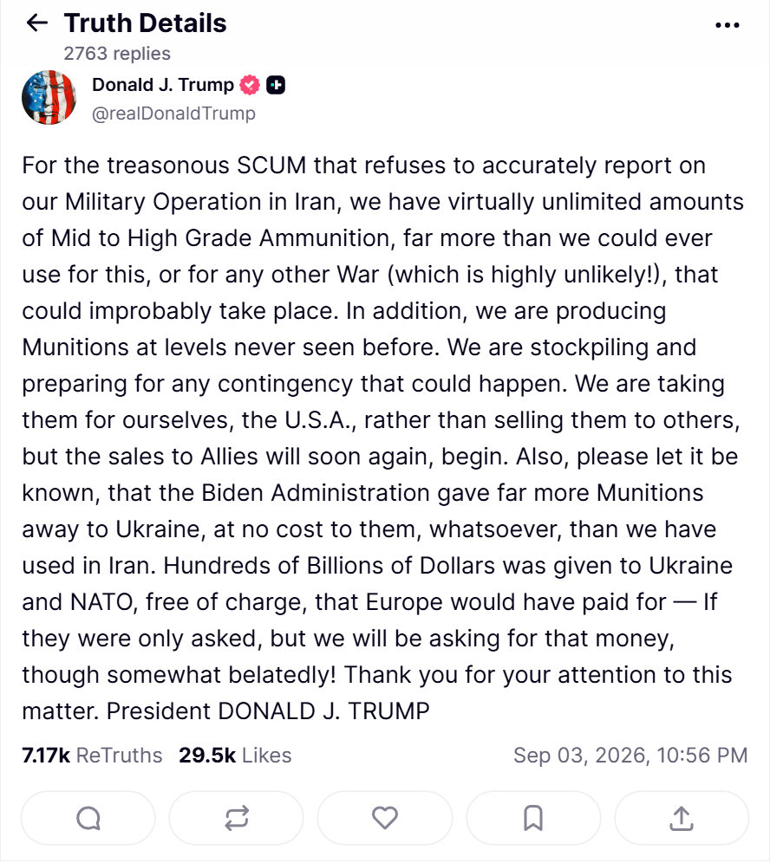Click the Sep 03, 2026 timestamp
The image size is (770, 863).
[630, 756]
